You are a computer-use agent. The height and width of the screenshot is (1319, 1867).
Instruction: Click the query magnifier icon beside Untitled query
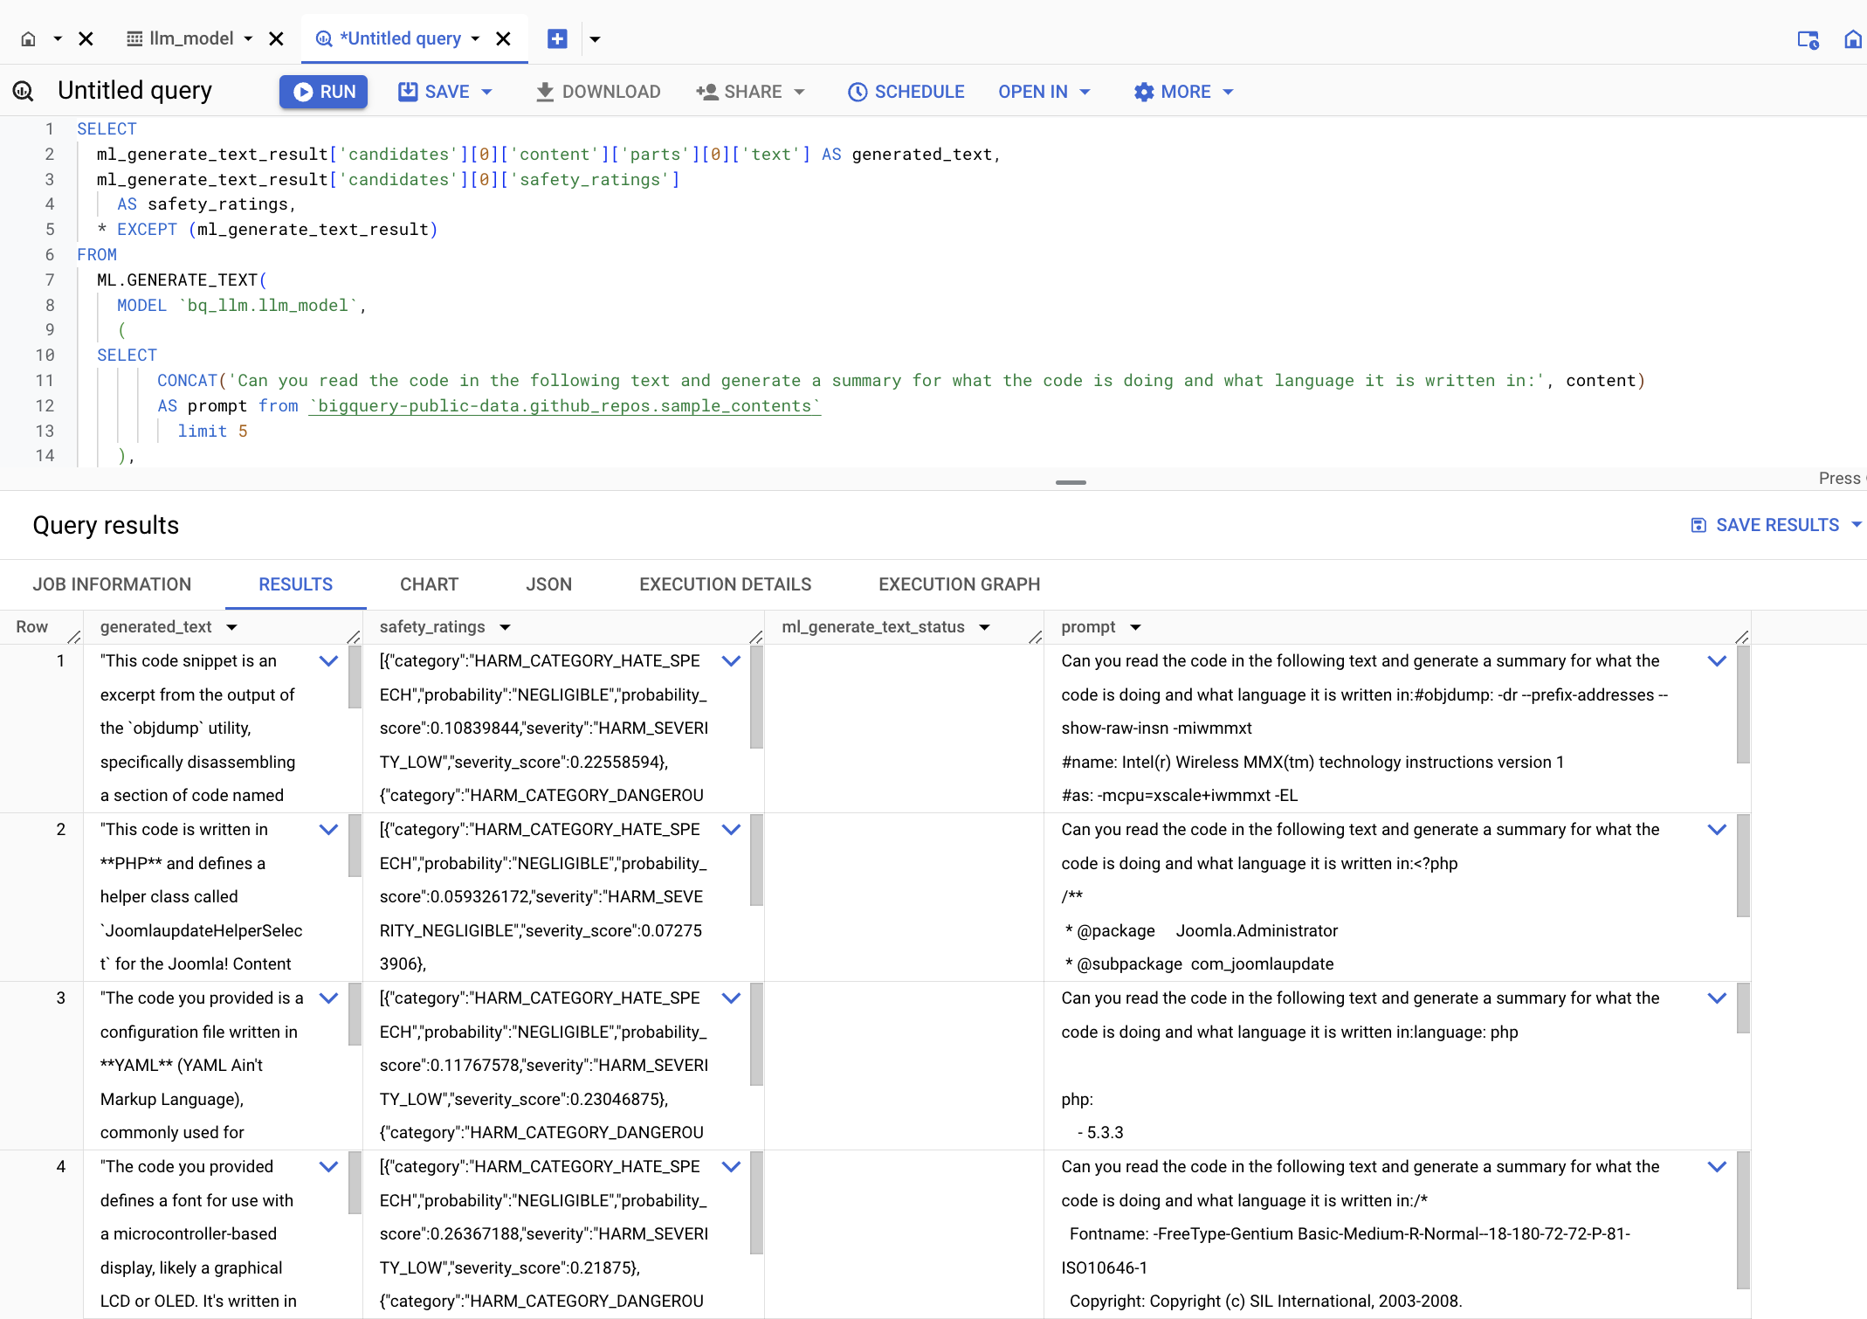click(x=24, y=91)
